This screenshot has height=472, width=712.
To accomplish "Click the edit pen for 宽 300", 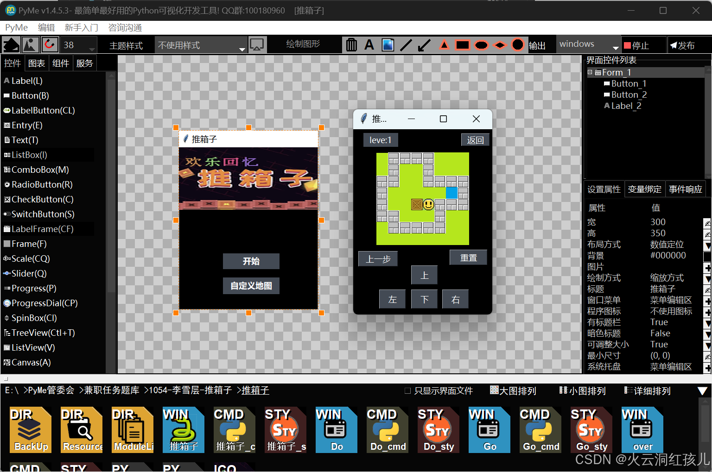I will tap(707, 223).
